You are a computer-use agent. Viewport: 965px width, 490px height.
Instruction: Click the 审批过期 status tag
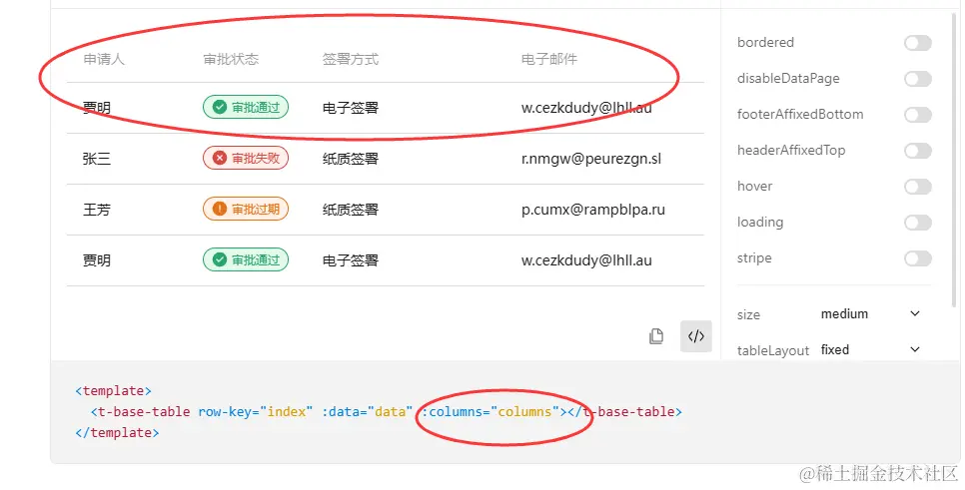point(246,209)
